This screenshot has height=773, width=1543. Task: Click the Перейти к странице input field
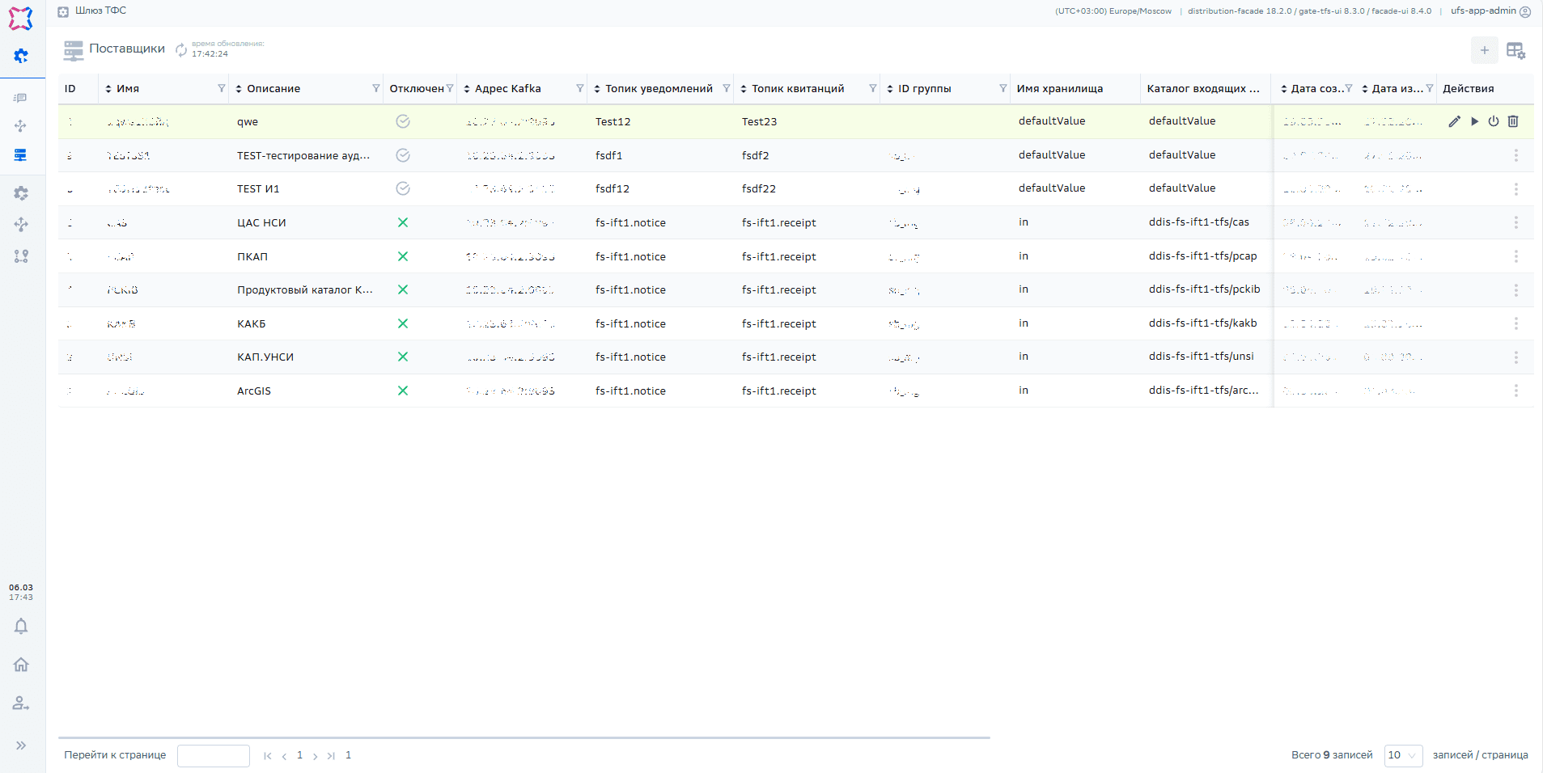pos(214,755)
